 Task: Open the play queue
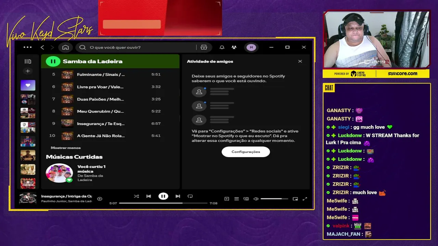click(x=236, y=199)
